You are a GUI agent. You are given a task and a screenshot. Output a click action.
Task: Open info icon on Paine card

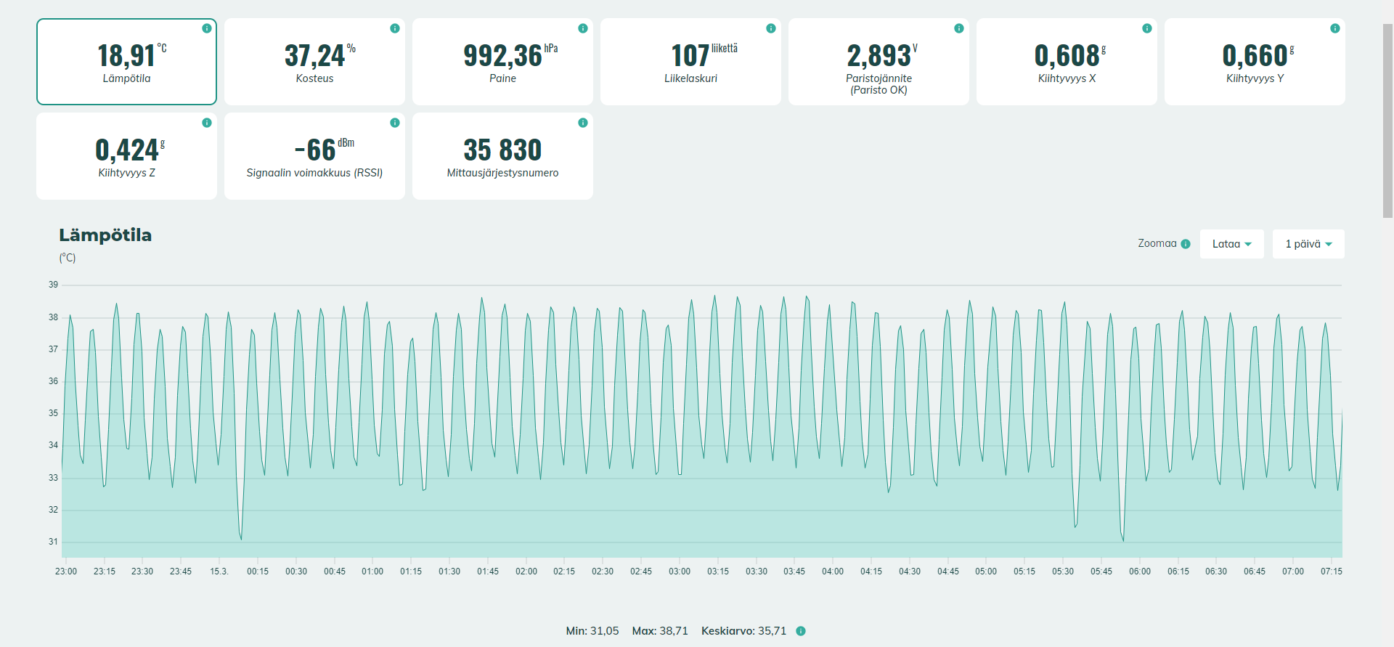click(583, 28)
